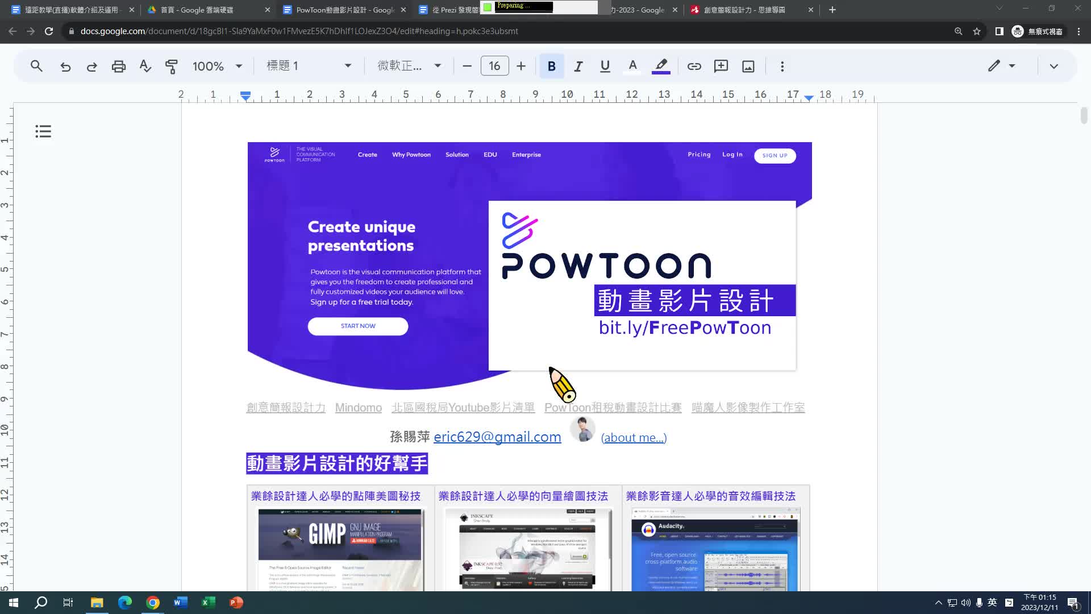Image resolution: width=1091 pixels, height=614 pixels.
Task: Click the left indent marker on ruler
Action: click(245, 96)
